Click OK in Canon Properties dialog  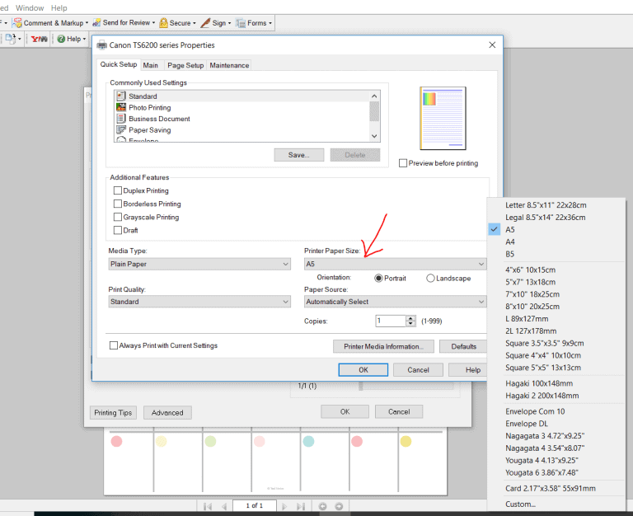363,370
